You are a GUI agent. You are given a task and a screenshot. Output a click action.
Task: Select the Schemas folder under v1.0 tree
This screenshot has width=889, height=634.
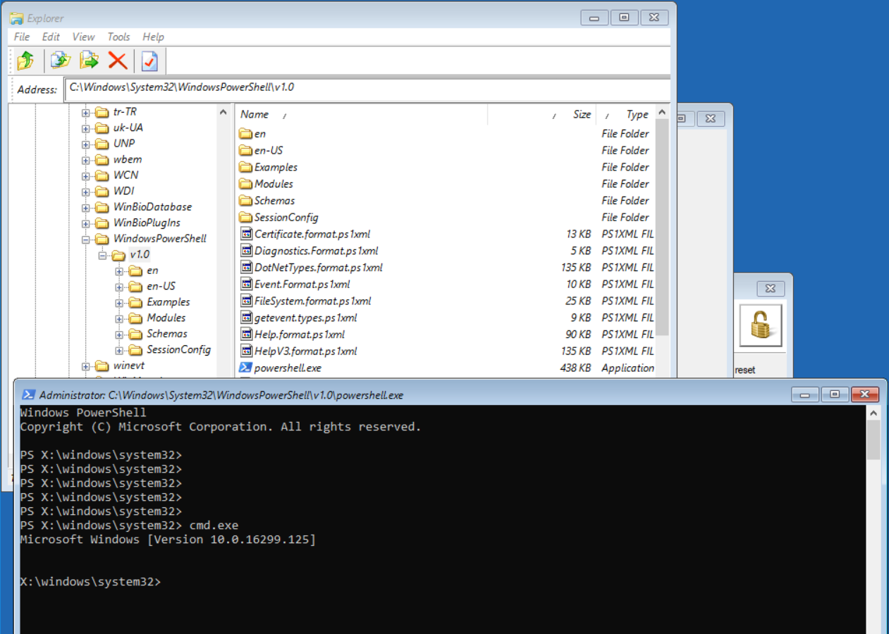167,334
